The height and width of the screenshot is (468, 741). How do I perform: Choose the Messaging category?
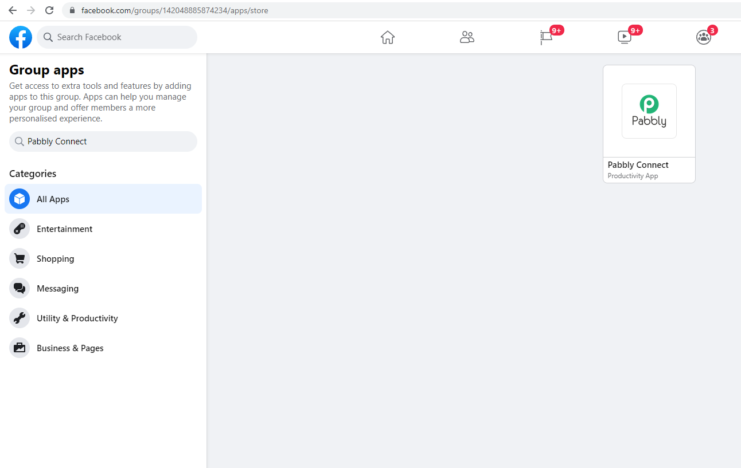(x=103, y=288)
